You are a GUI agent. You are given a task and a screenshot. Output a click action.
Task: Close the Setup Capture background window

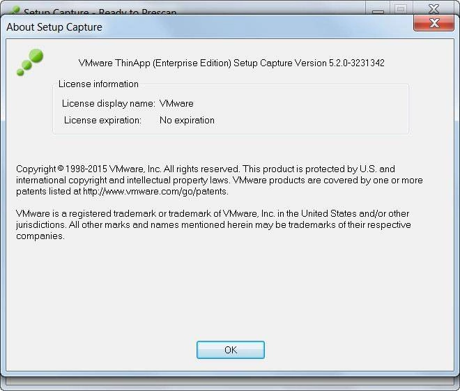434,8
